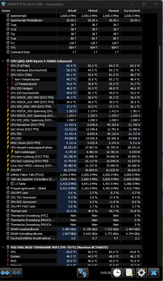Click lightning icon beside CPU TDC
163x281 pixels.
point(8,134)
